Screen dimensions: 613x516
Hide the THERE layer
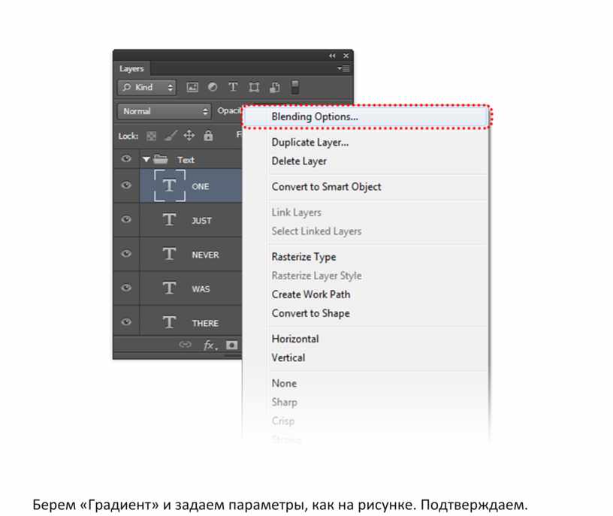coord(126,322)
